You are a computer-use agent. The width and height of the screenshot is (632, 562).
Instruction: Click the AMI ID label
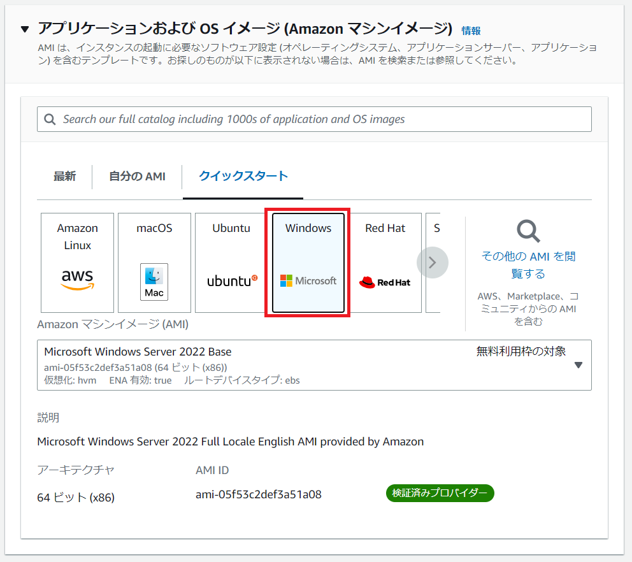[212, 470]
